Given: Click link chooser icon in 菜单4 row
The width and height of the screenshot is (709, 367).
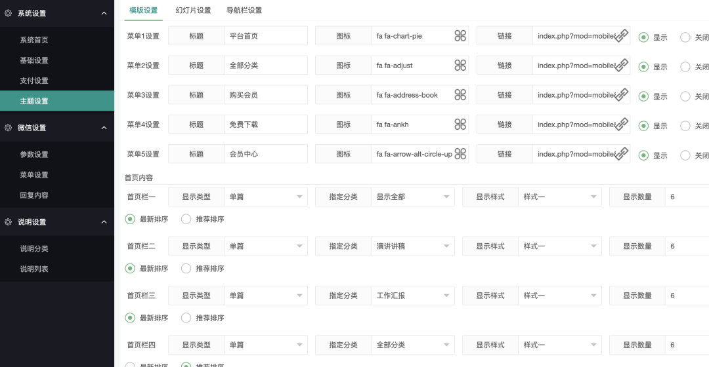Looking at the screenshot, I should pyautogui.click(x=621, y=125).
